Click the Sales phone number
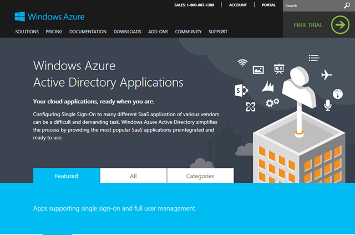355x235 pixels. pyautogui.click(x=194, y=5)
